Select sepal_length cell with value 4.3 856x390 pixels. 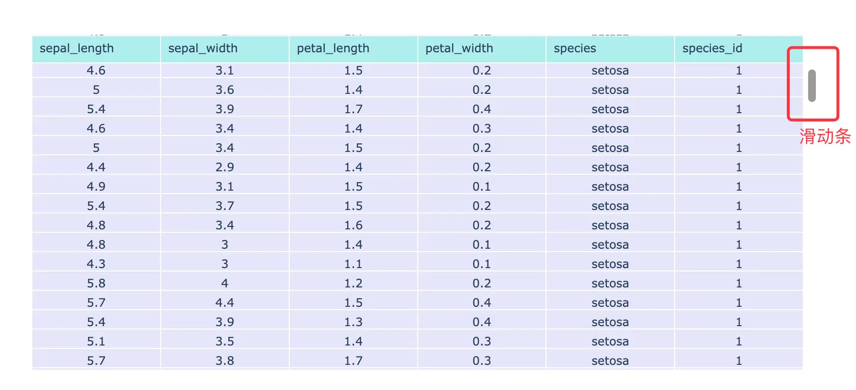coord(96,264)
